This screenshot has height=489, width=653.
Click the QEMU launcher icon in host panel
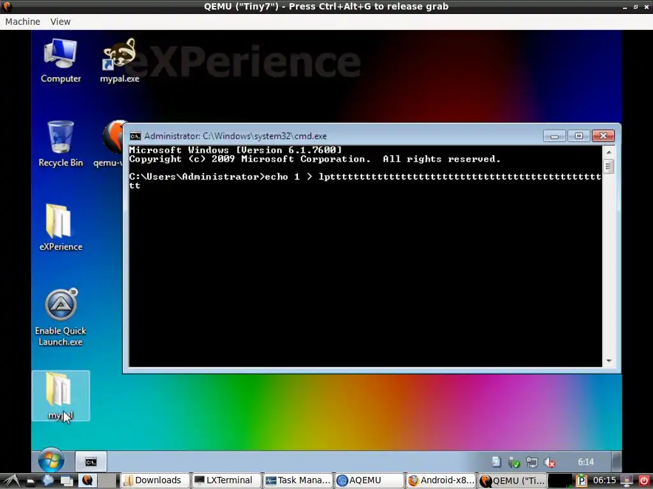(87, 480)
